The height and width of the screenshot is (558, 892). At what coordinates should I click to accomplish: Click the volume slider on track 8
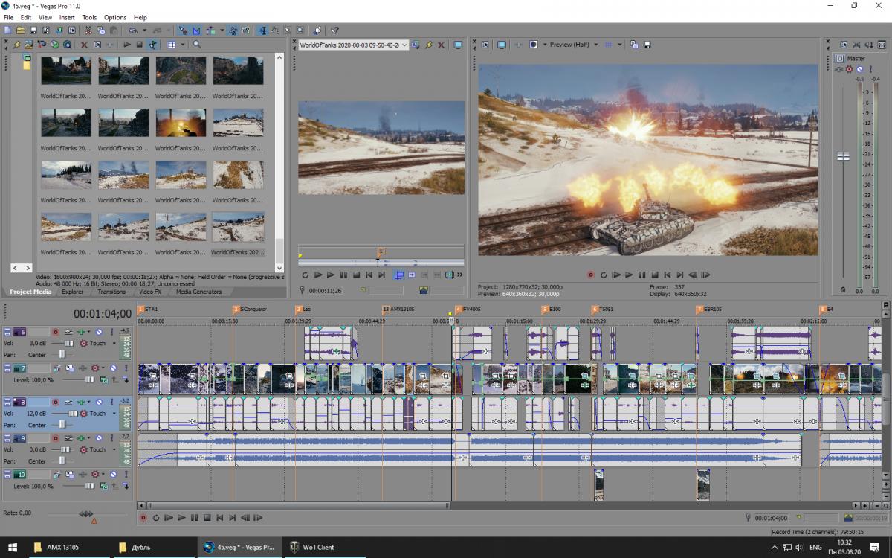(73, 414)
